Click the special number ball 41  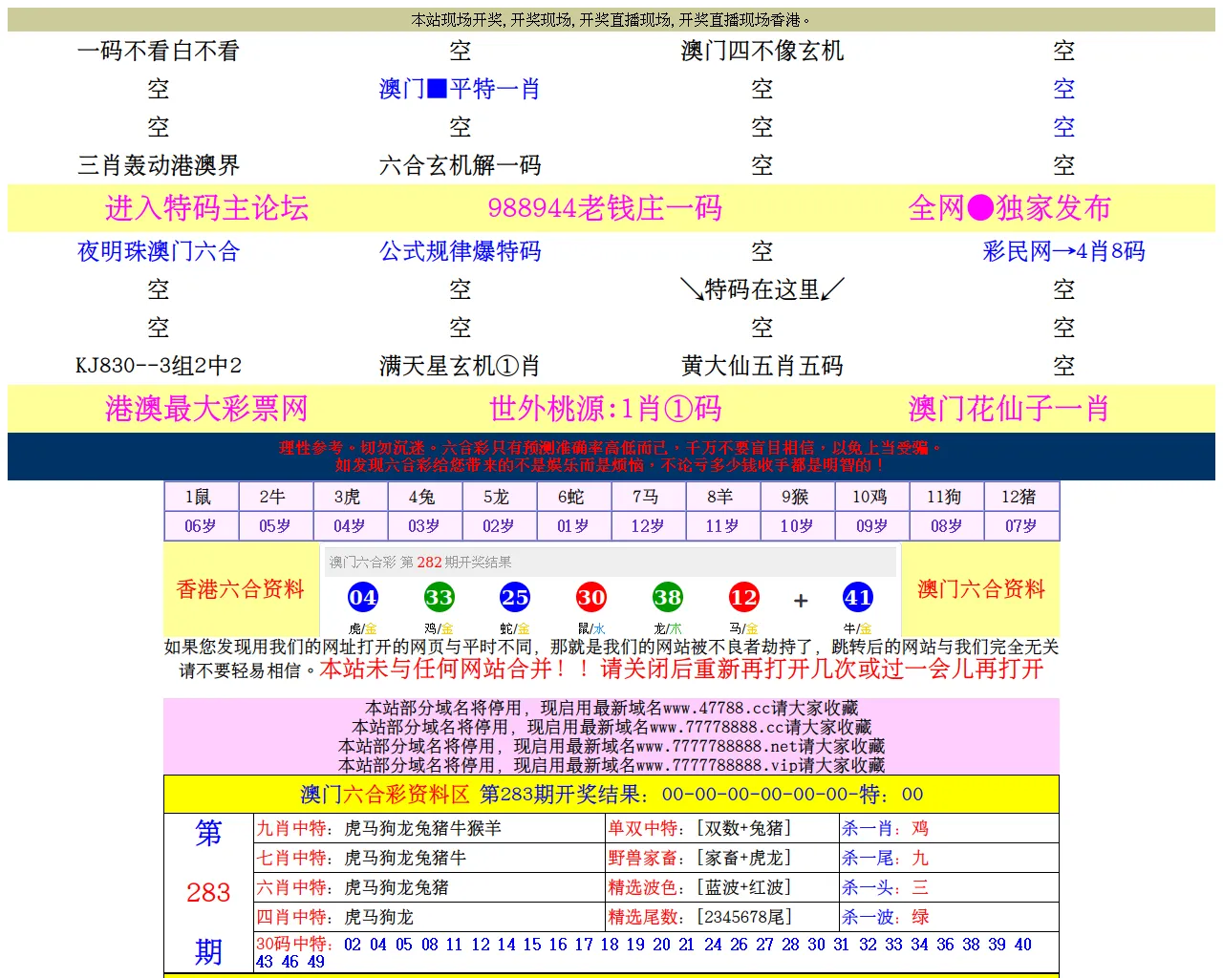point(858,598)
